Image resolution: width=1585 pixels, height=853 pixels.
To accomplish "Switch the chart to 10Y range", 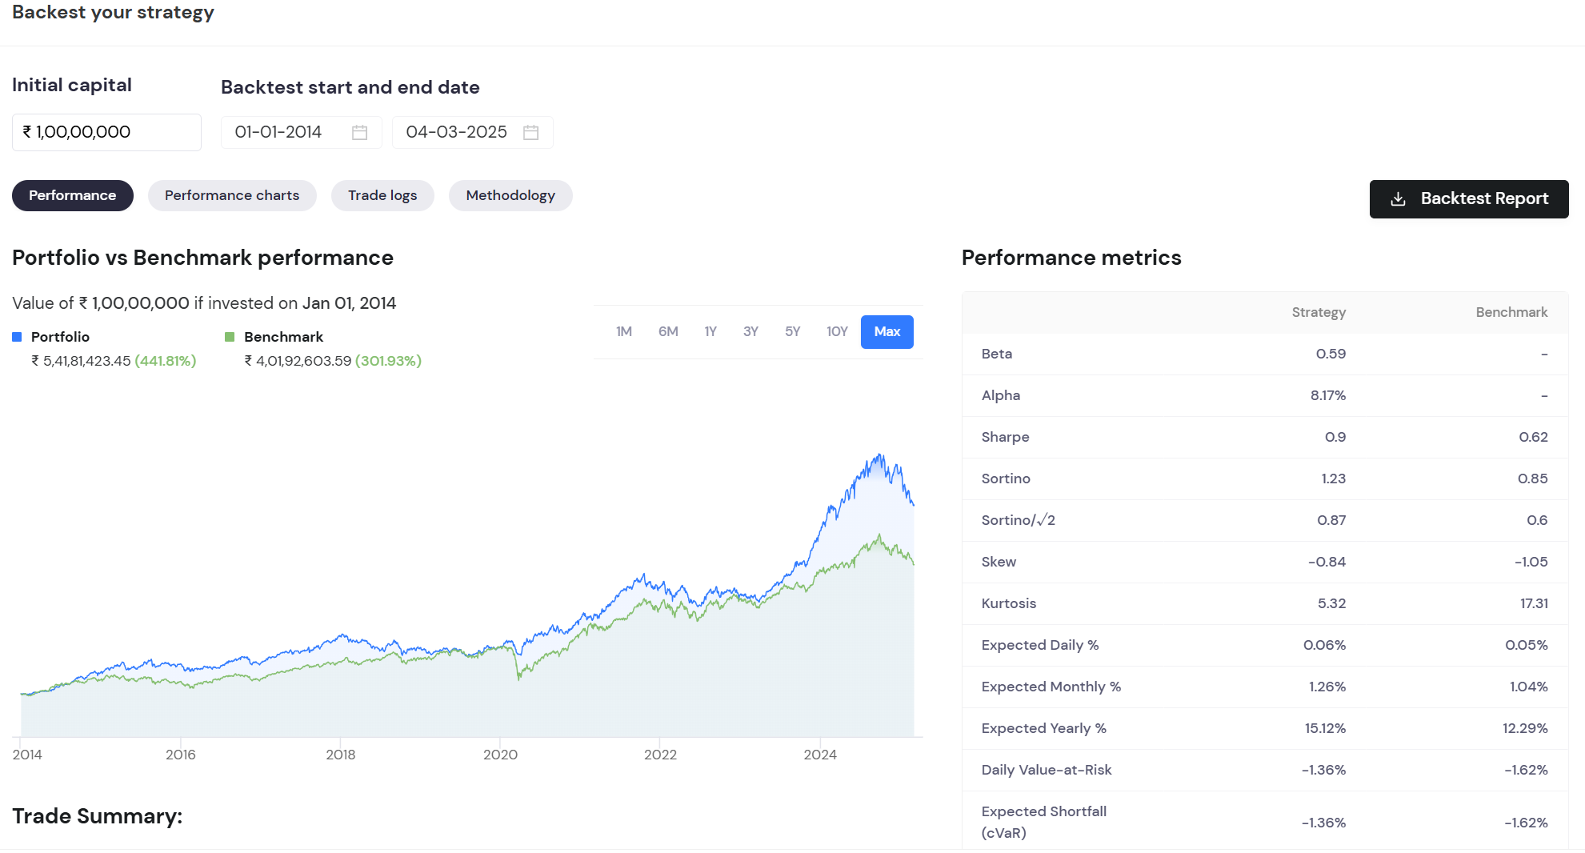I will (x=837, y=332).
